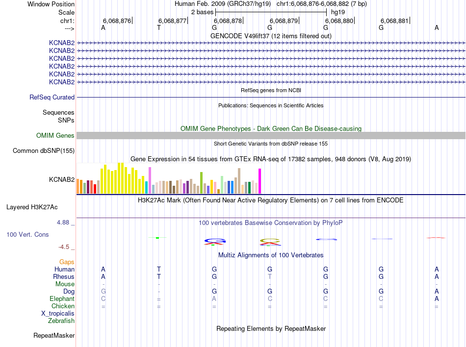Click the tall magenta GTEx expression bar
Screen dimensions: 466x347
pos(260,181)
